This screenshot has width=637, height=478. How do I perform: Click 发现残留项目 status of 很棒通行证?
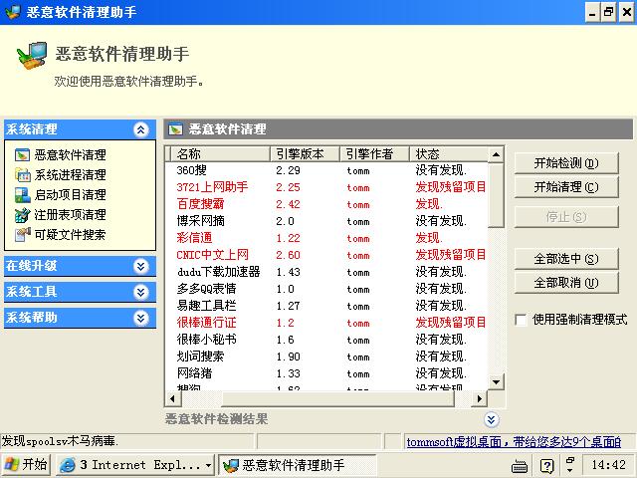pyautogui.click(x=451, y=323)
